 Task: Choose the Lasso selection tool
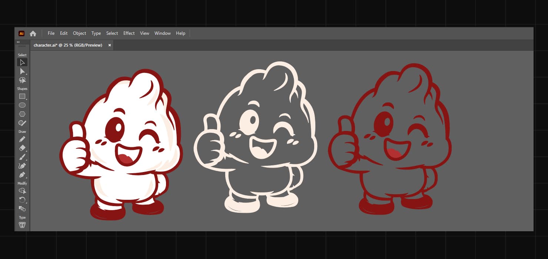coord(22,80)
